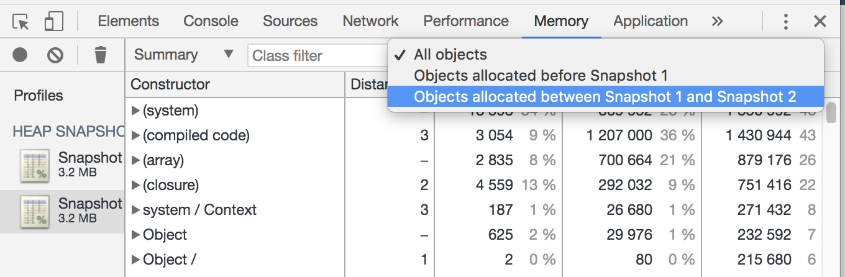This screenshot has width=845, height=277.
Task: Expand the (system) constructor row
Action: coord(136,111)
